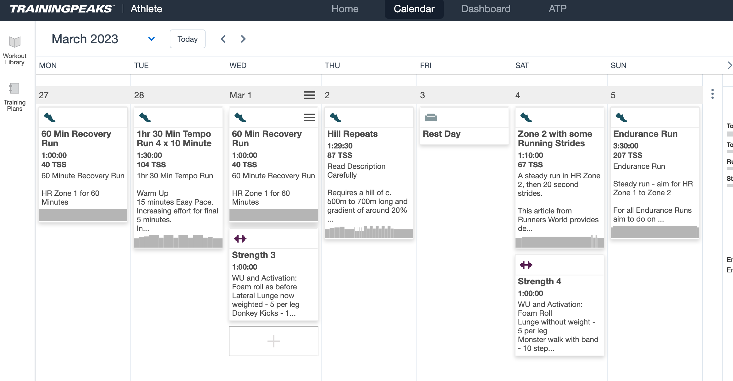This screenshot has height=381, width=733.
Task: Click the 87 TSS value on Hill Repeats
Action: pyautogui.click(x=339, y=155)
